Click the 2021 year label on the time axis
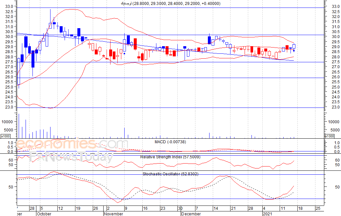This screenshot has width=341, height=216. pyautogui.click(x=267, y=214)
